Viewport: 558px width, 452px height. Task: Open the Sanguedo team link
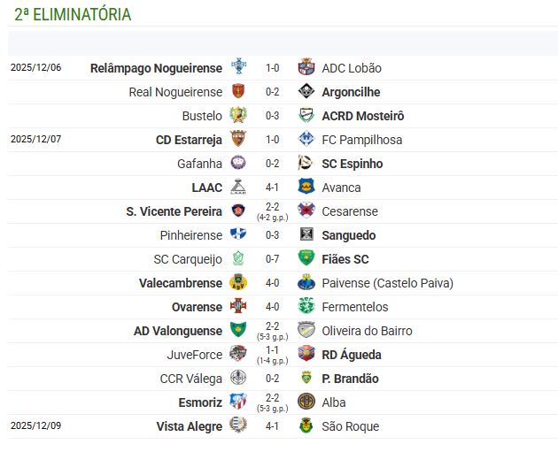(x=348, y=235)
